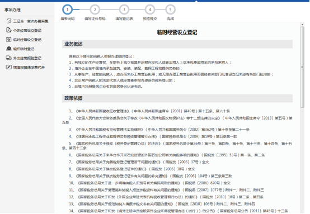Click the scrollbar up arrow
Viewport: 310px width, 214px height.
pos(302,25)
